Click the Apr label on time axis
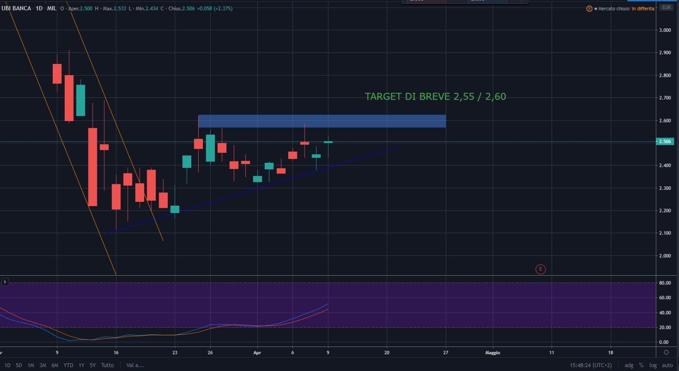Screen dimensions: 679x371 (257, 353)
